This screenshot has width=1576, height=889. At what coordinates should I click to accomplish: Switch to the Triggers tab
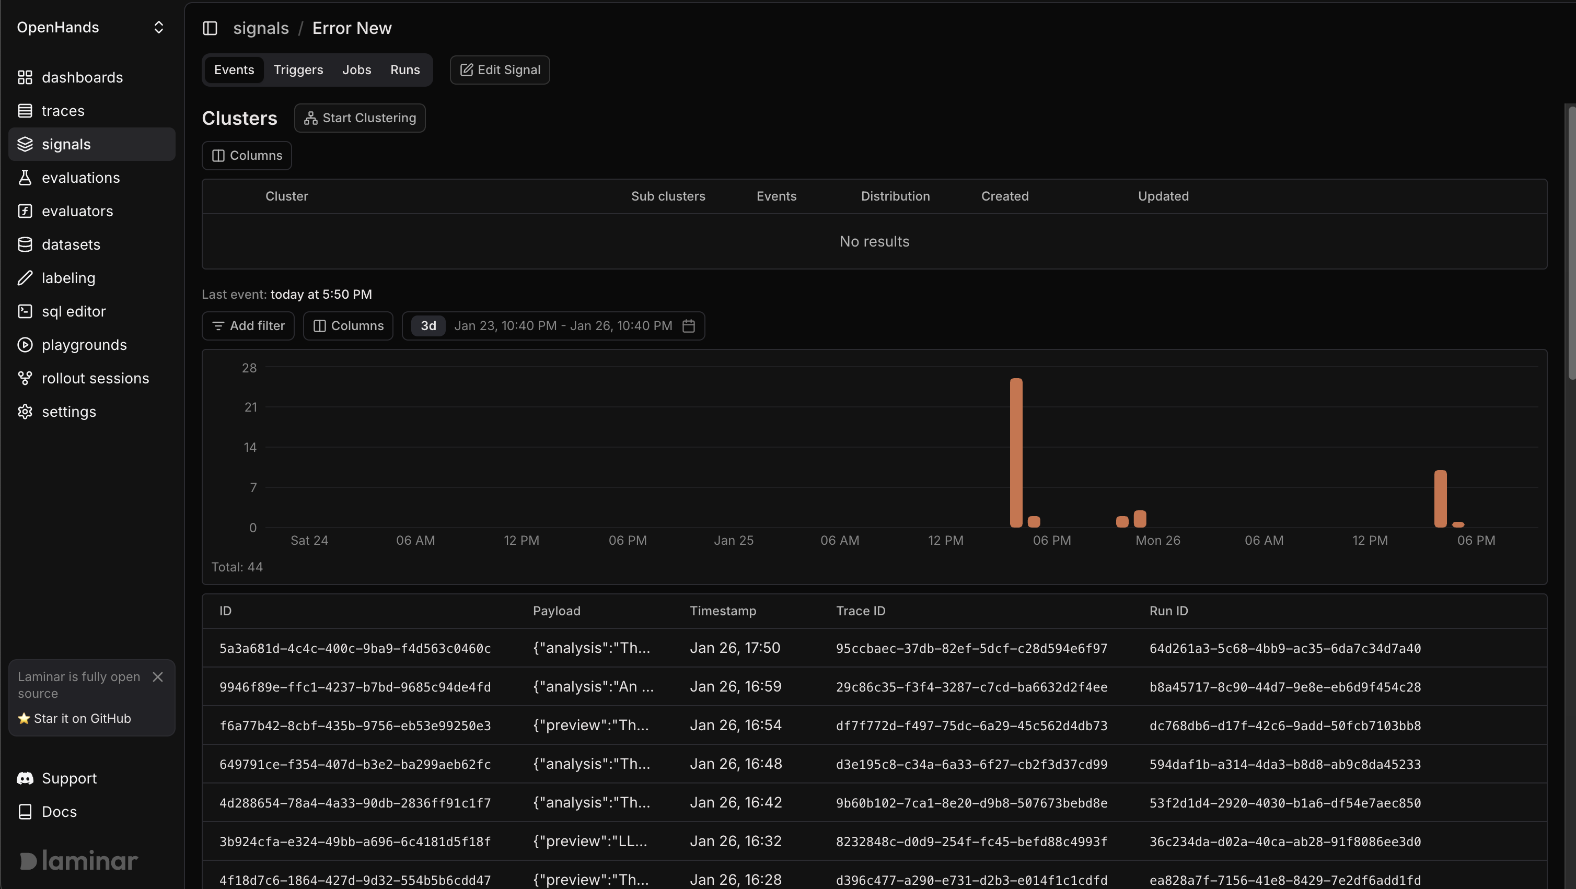click(298, 69)
